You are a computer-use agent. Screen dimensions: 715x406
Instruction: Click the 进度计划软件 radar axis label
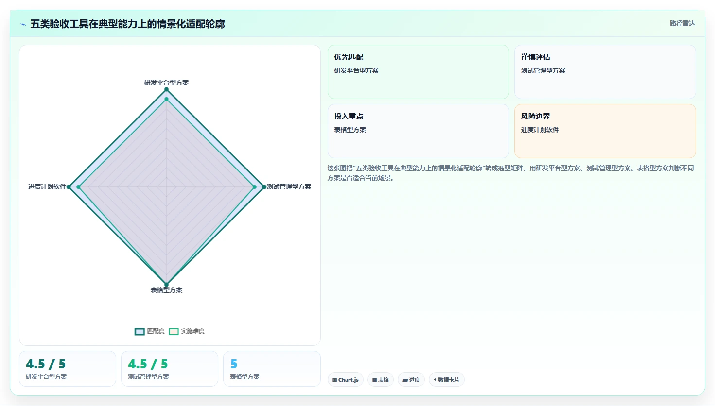[x=47, y=186]
